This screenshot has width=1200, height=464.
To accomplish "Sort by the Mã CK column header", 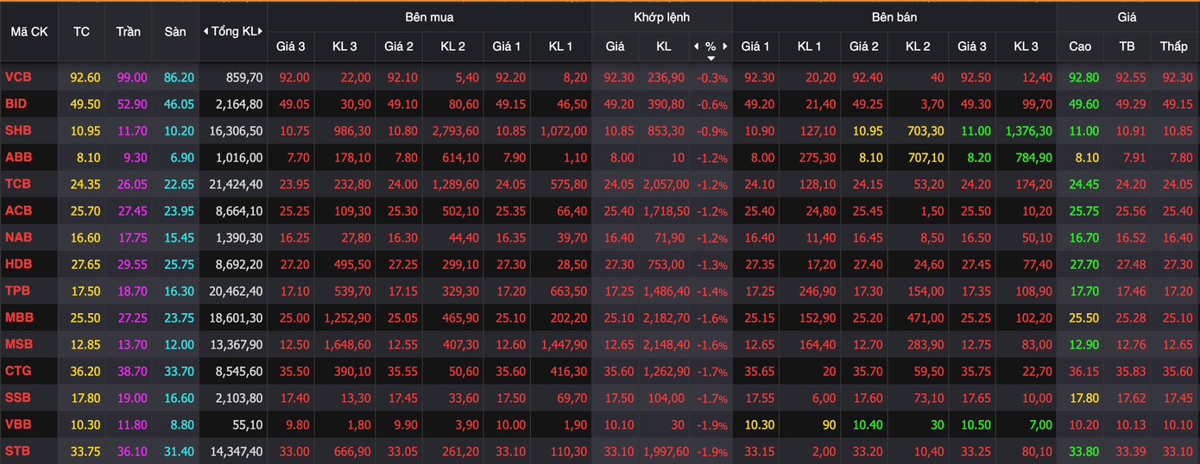I will click(28, 32).
